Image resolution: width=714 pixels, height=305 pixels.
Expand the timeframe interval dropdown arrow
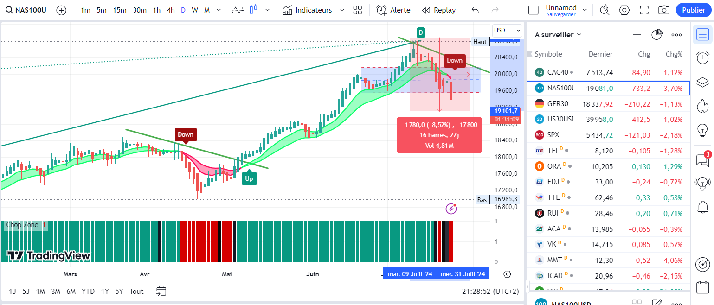pyautogui.click(x=219, y=10)
